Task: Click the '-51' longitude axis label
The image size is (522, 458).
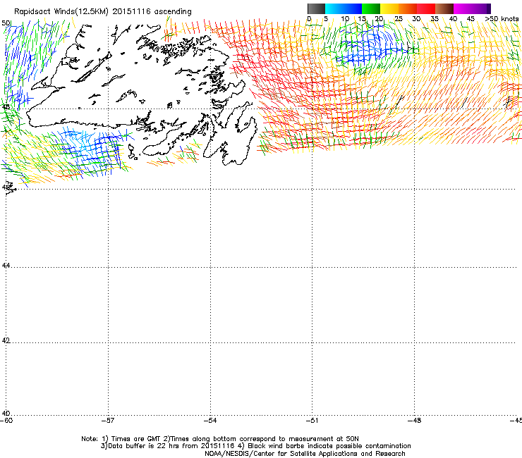Action: (x=312, y=421)
